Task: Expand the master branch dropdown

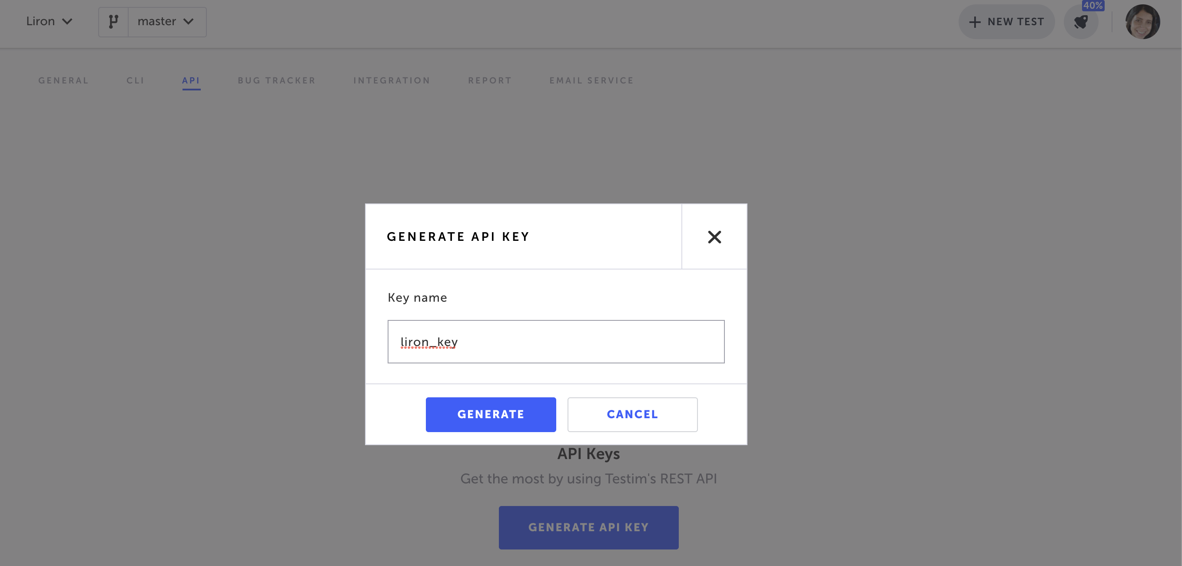Action: point(166,22)
